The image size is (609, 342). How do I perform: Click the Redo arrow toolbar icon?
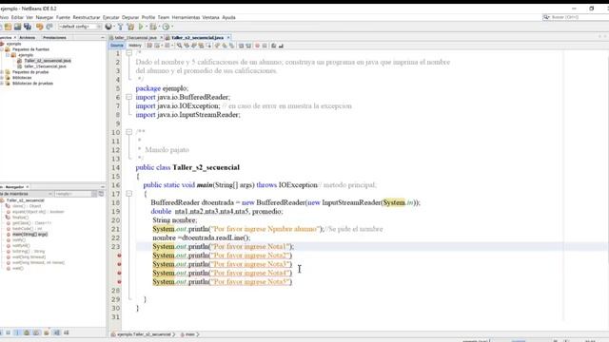click(49, 27)
